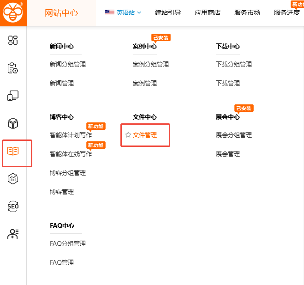Open 新闻分组管理 link

tap(68, 64)
